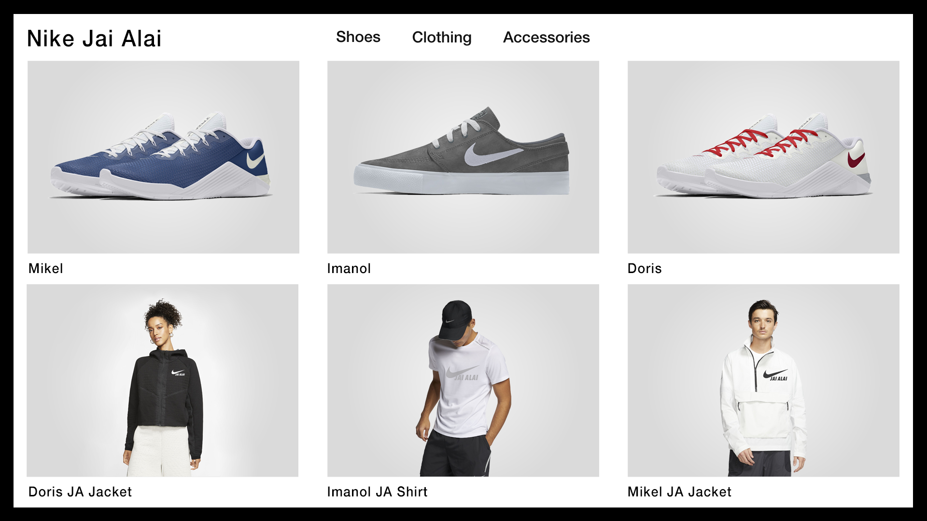Open the Imanol JA Shirt photo

[463, 380]
